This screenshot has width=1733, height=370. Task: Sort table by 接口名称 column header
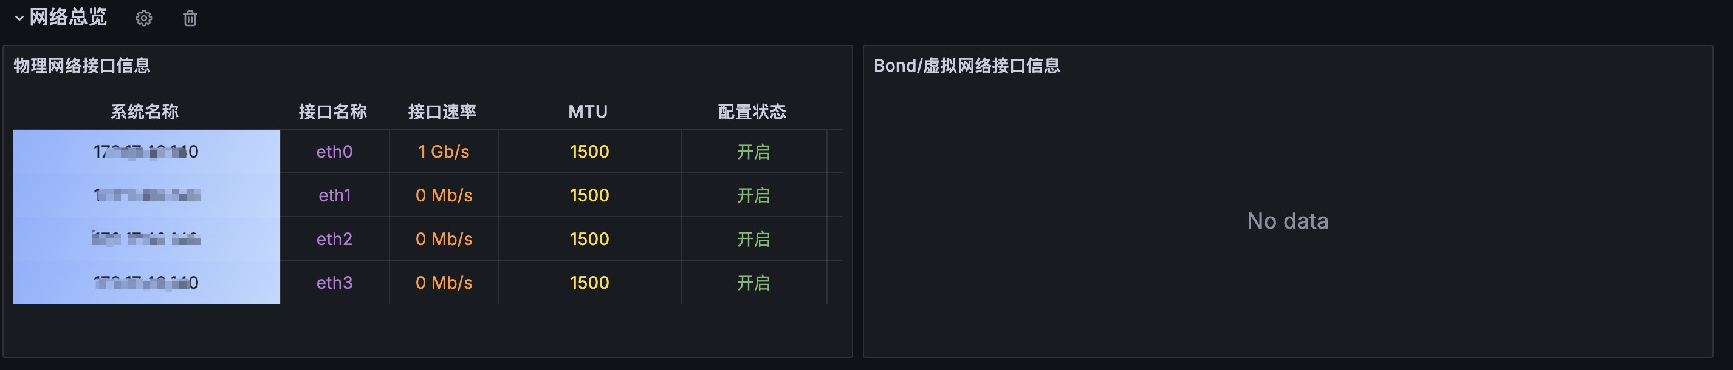tap(333, 112)
